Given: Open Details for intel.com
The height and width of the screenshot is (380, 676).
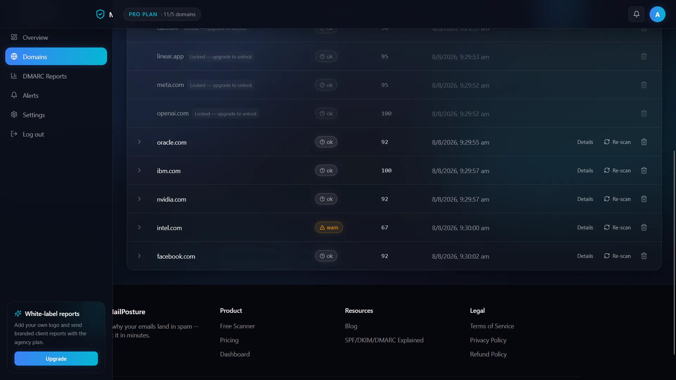Looking at the screenshot, I should click(x=585, y=228).
